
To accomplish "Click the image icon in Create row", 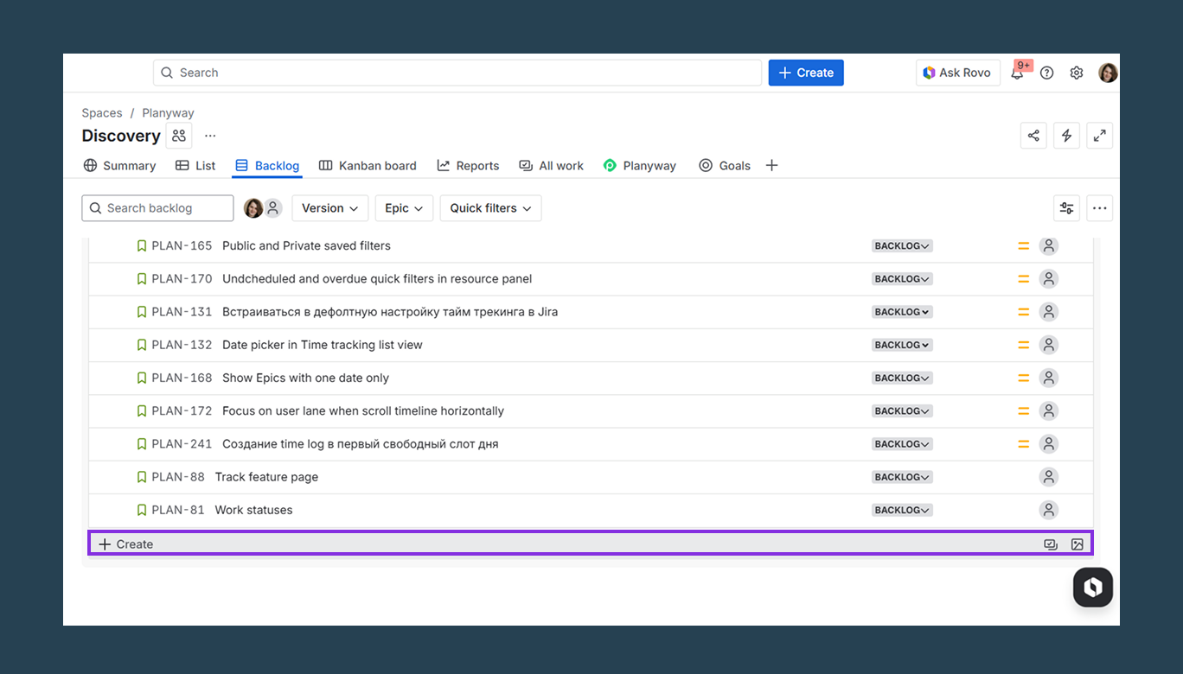I will 1077,544.
